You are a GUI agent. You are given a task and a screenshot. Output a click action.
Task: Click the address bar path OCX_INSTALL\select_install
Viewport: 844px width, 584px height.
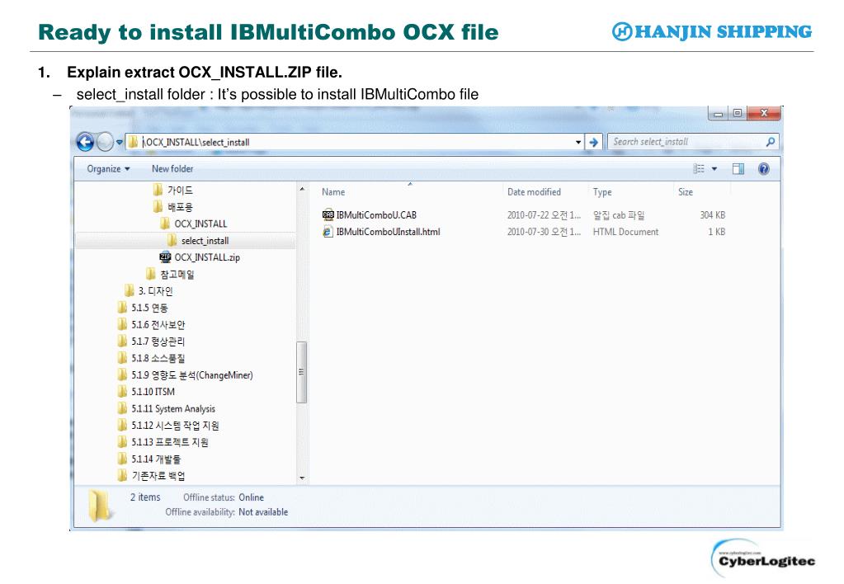(196, 142)
